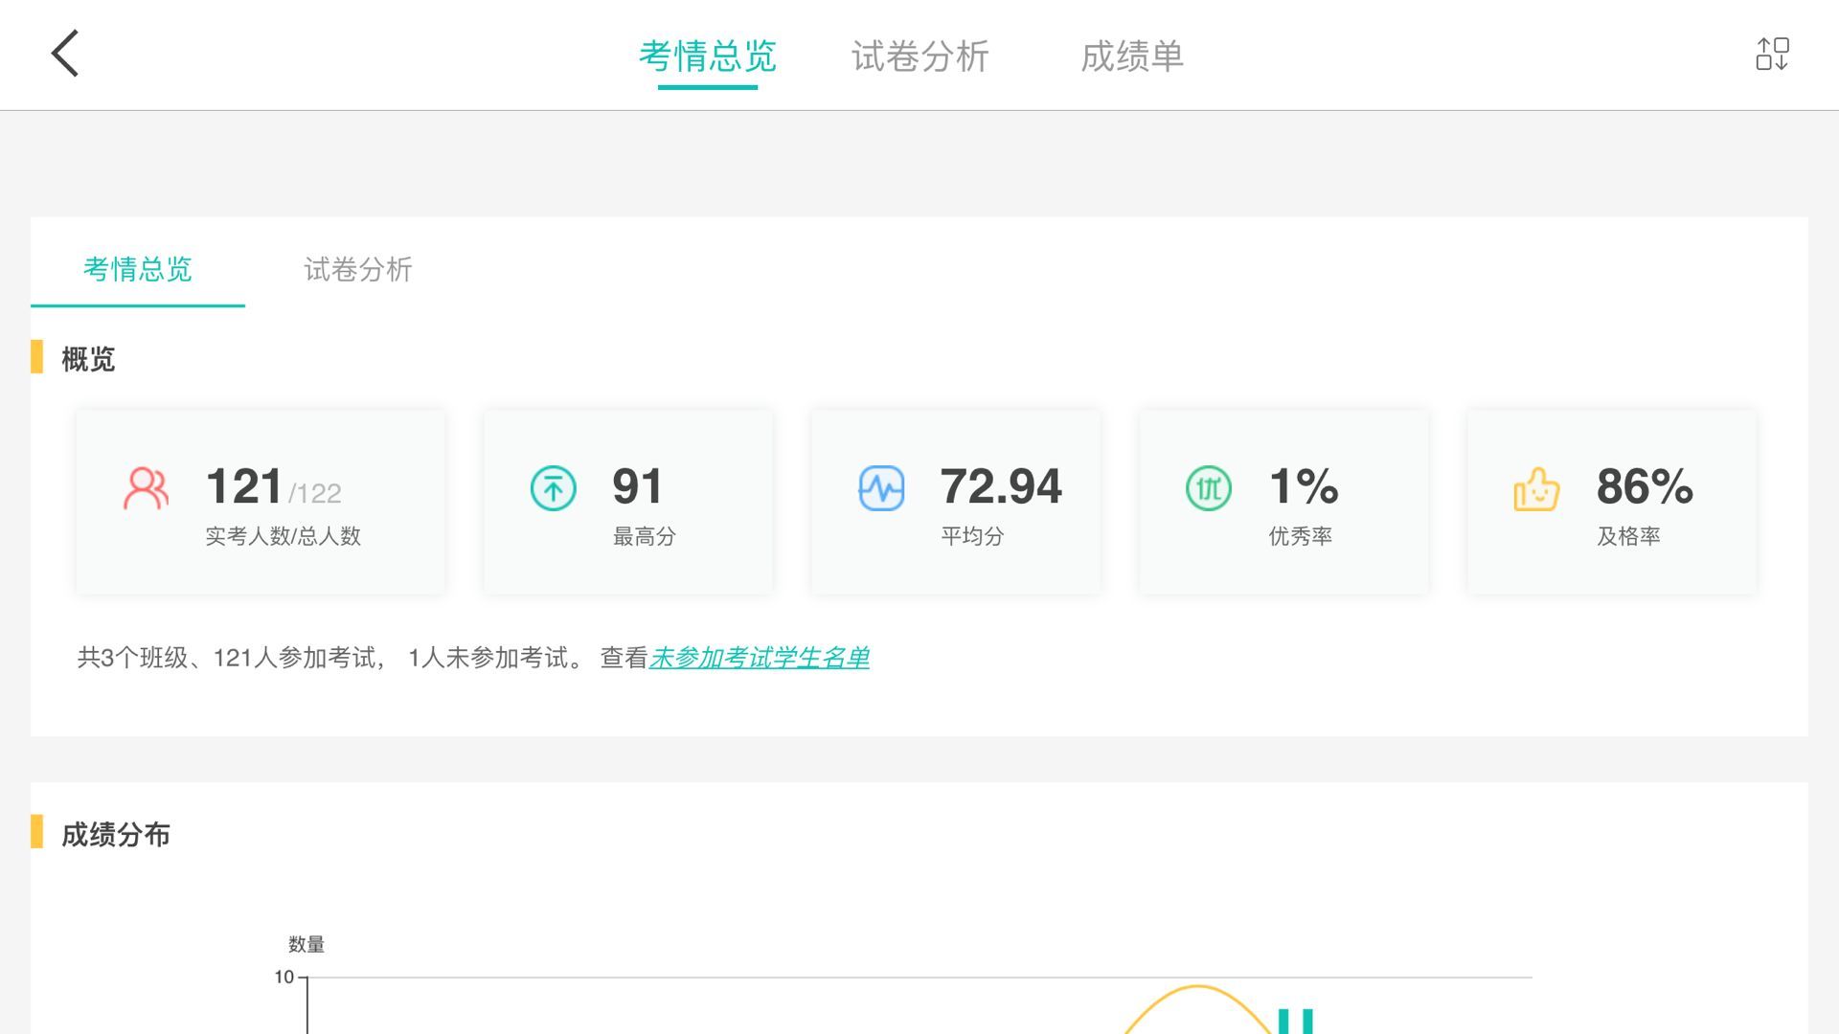Click the blue average score pulse icon
Viewport: 1839px width, 1034px height.
coord(881,488)
